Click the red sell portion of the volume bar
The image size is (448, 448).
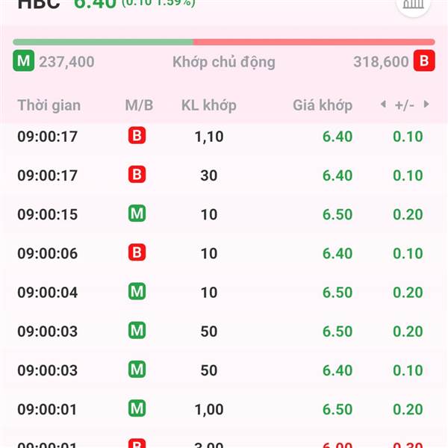(314, 42)
